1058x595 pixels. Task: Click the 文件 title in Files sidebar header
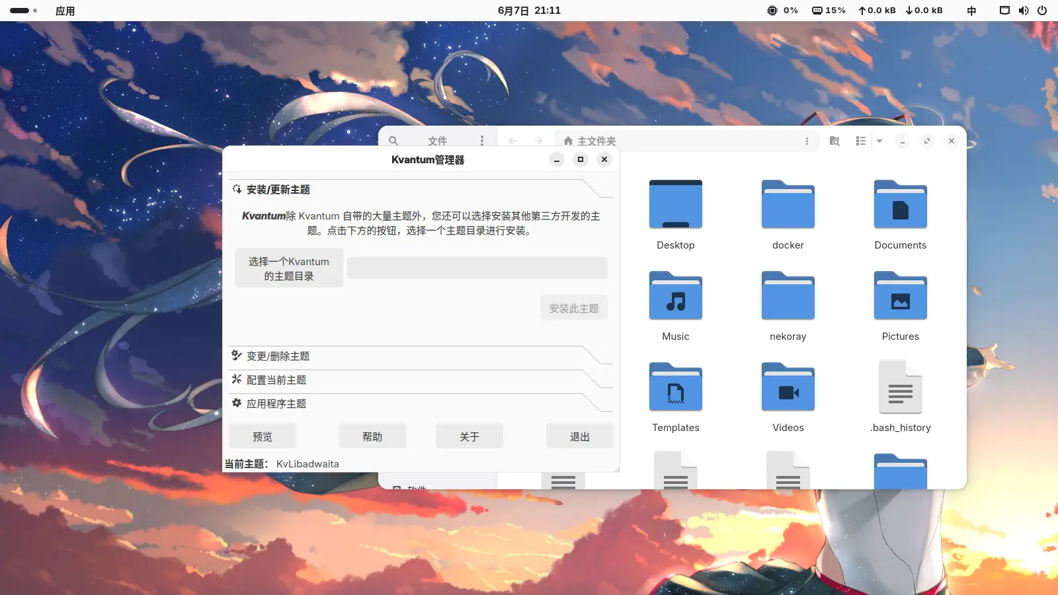tap(437, 141)
